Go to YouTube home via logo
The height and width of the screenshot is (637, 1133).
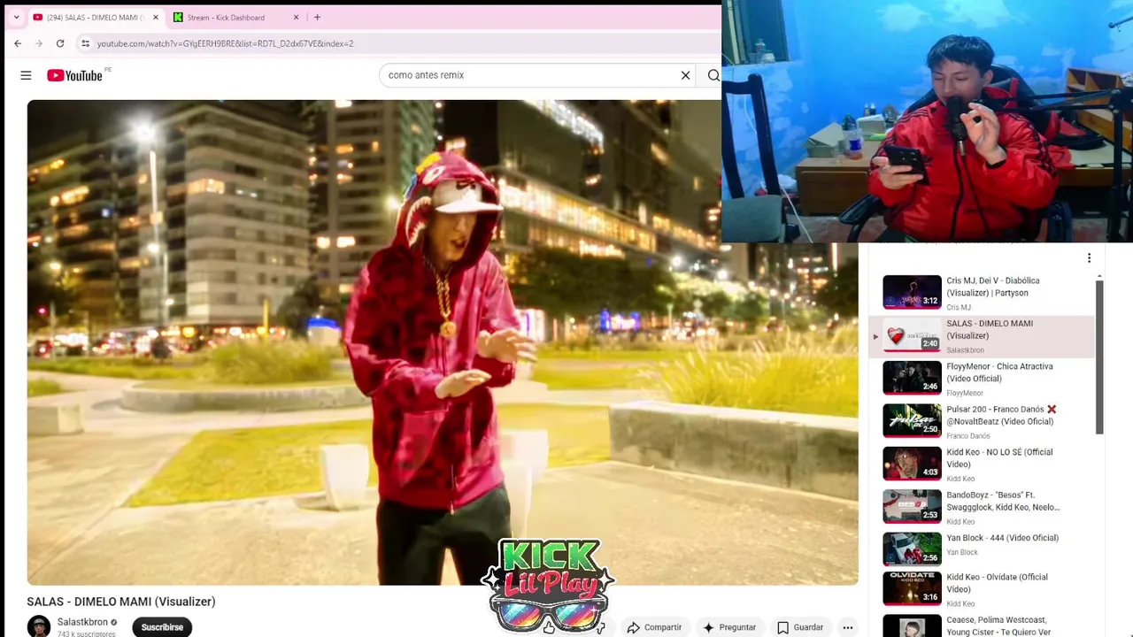click(75, 75)
